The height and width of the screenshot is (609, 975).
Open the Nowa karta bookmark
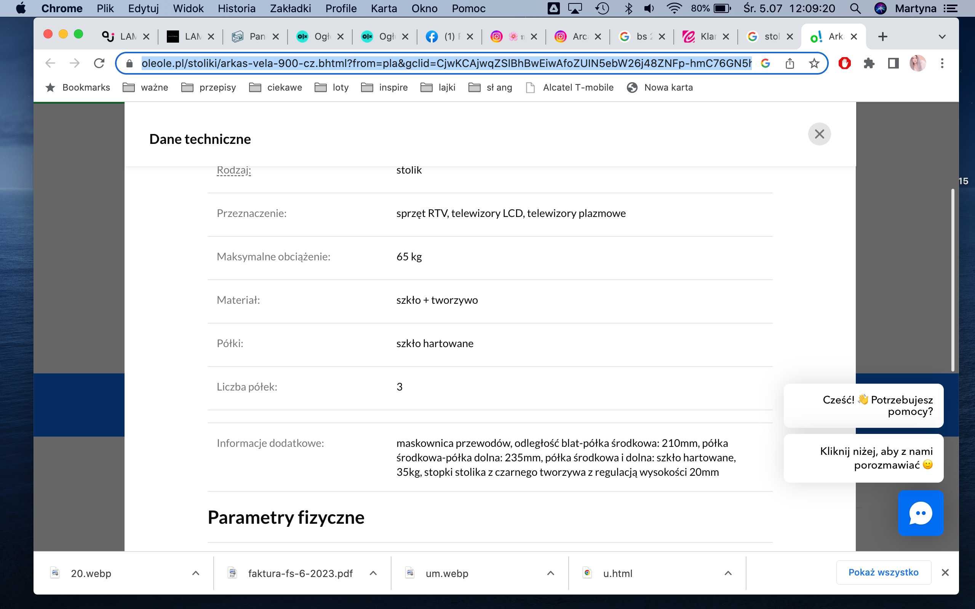tap(660, 88)
